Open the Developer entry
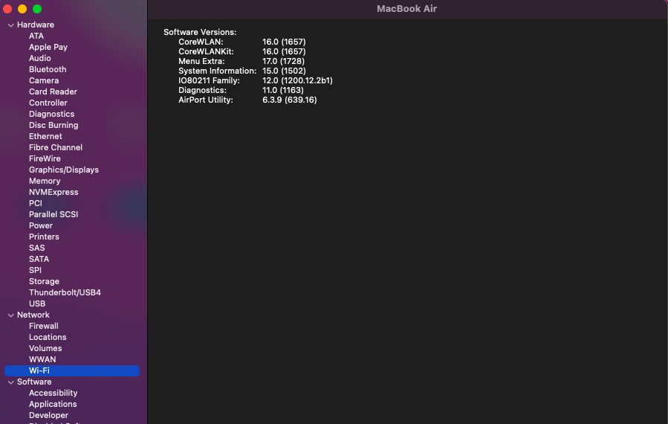 pos(48,415)
